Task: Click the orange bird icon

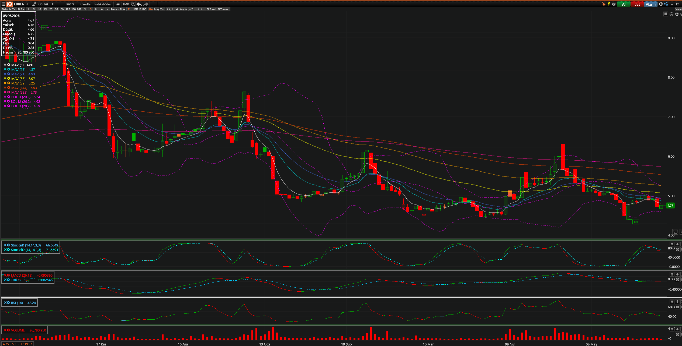Action: (x=604, y=4)
